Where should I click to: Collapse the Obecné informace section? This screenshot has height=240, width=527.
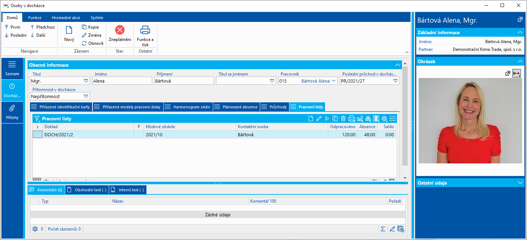397,65
